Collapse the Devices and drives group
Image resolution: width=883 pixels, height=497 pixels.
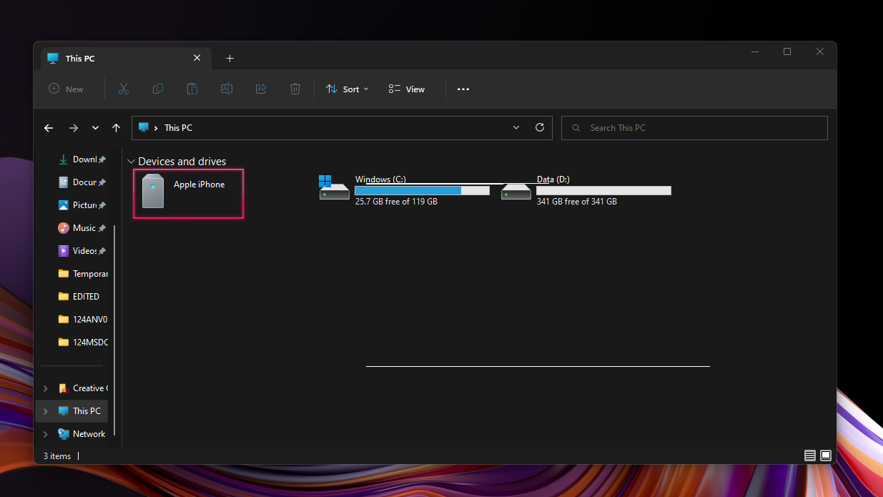click(x=131, y=162)
